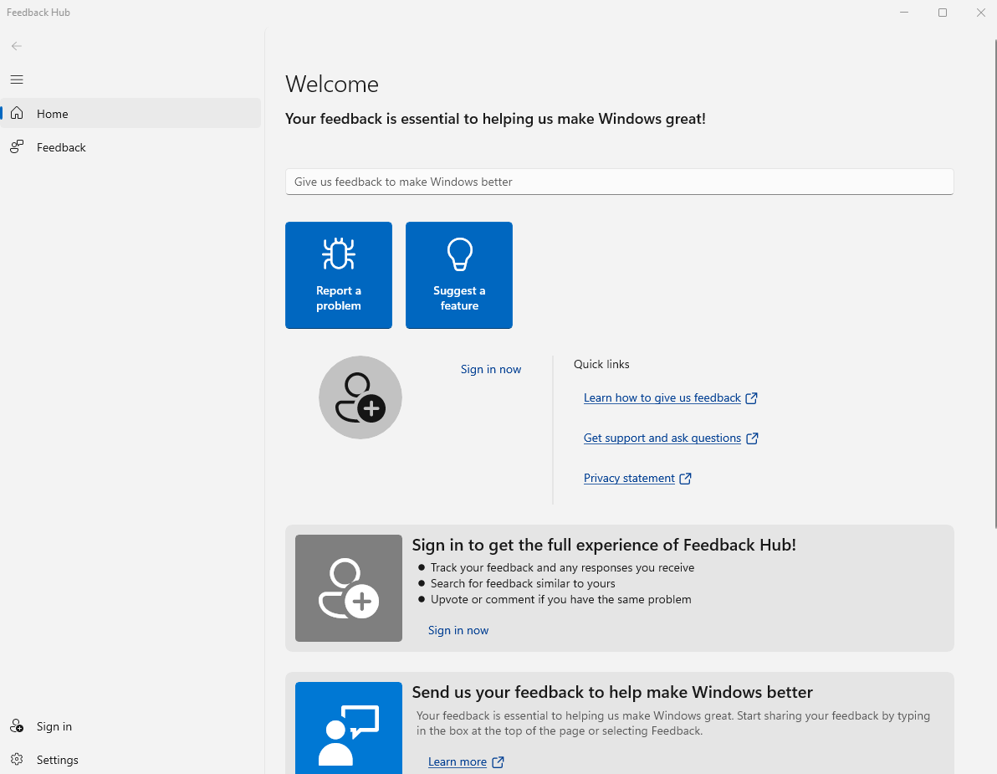Click the lightbulb icon on Suggest a feature
This screenshot has height=774, width=997.
(459, 254)
